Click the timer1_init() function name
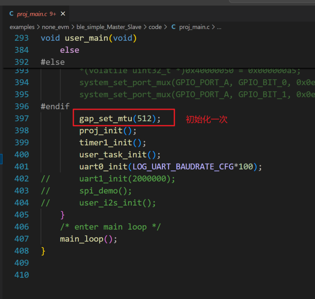This screenshot has height=299, width=315. [x=105, y=143]
